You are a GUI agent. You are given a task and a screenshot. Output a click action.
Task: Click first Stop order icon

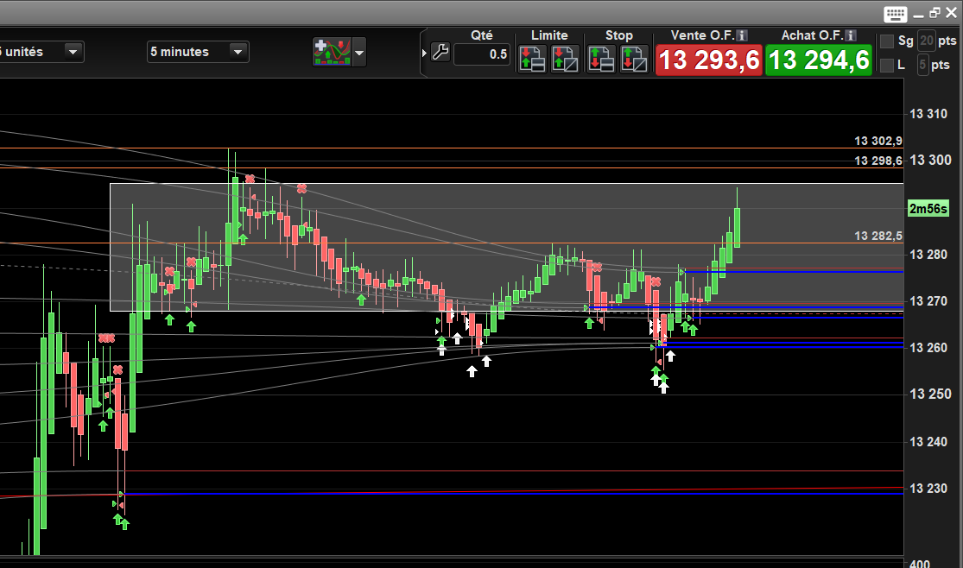click(601, 59)
